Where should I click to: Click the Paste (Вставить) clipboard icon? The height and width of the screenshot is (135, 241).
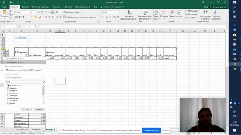[x=5, y=13]
